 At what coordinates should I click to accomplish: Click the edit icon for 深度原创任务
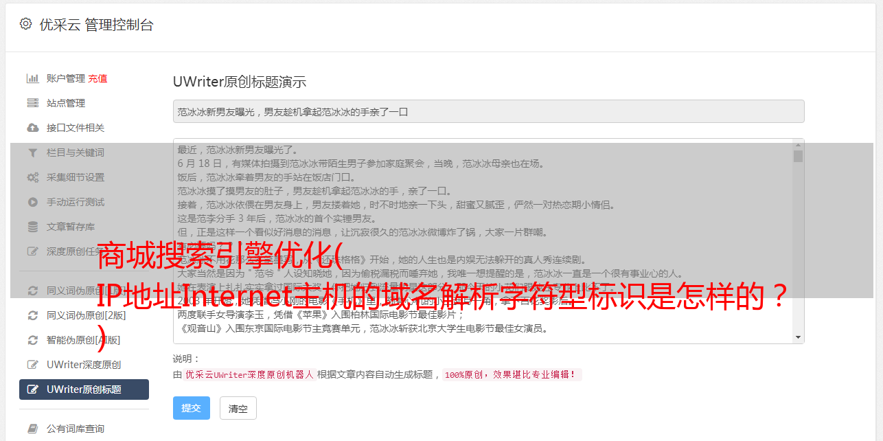click(32, 251)
